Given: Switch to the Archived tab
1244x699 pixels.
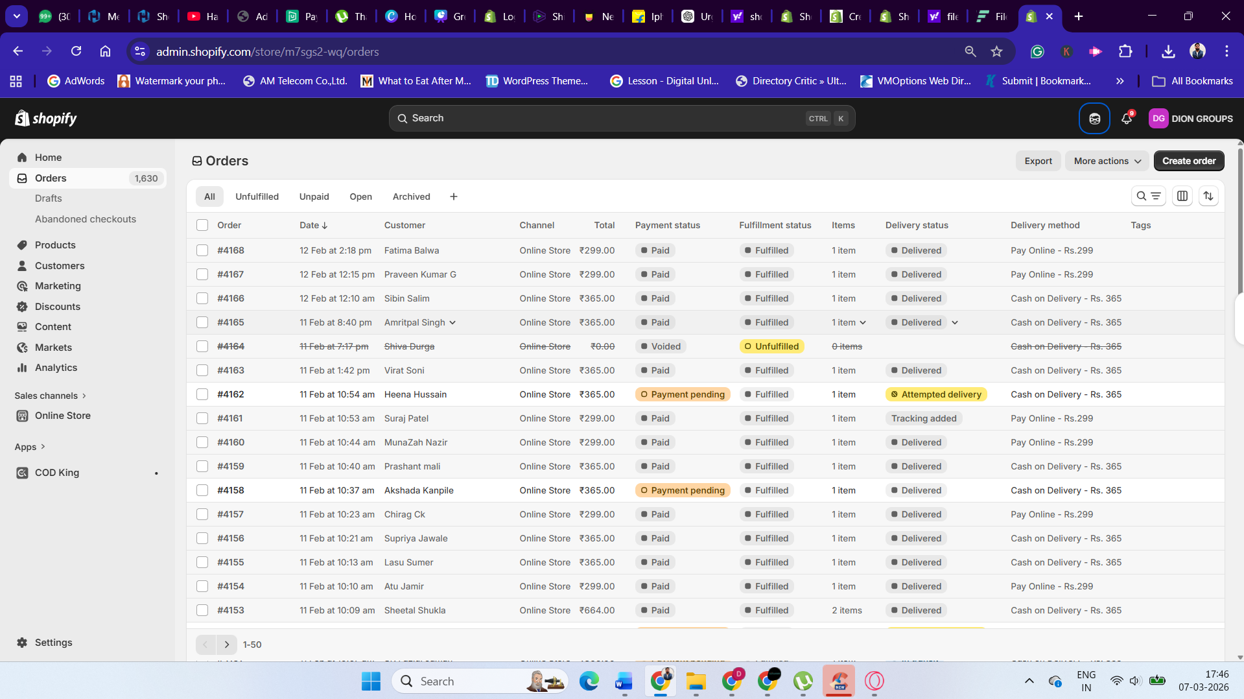Looking at the screenshot, I should click(x=411, y=196).
